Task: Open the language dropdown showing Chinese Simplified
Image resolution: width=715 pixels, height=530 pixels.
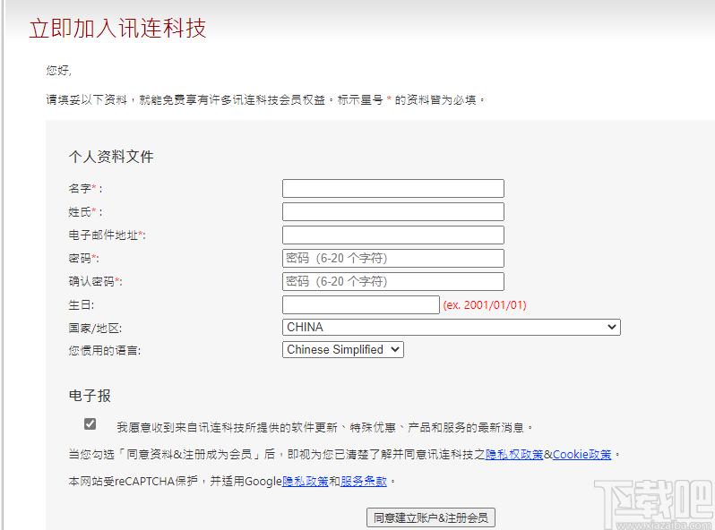Action: coord(343,349)
